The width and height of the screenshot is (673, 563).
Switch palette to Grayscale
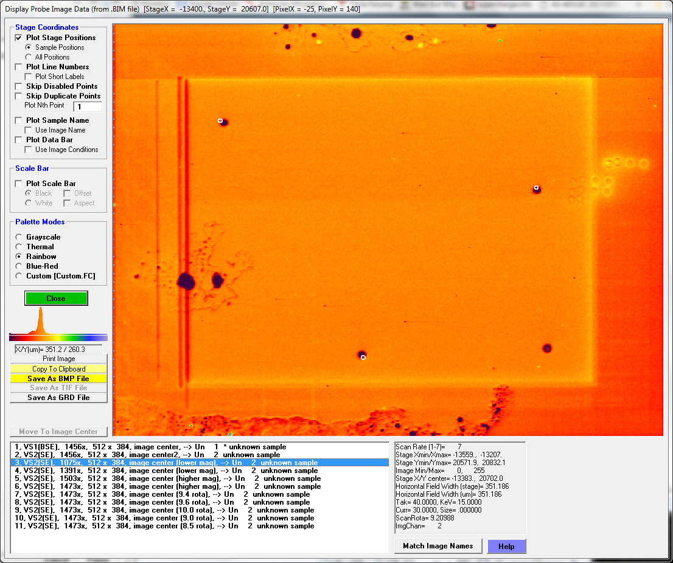tap(19, 237)
